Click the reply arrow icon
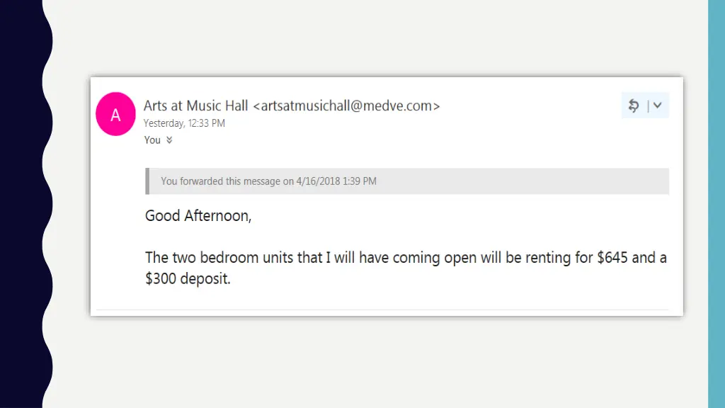Screen dimensions: 725x408 point(634,106)
